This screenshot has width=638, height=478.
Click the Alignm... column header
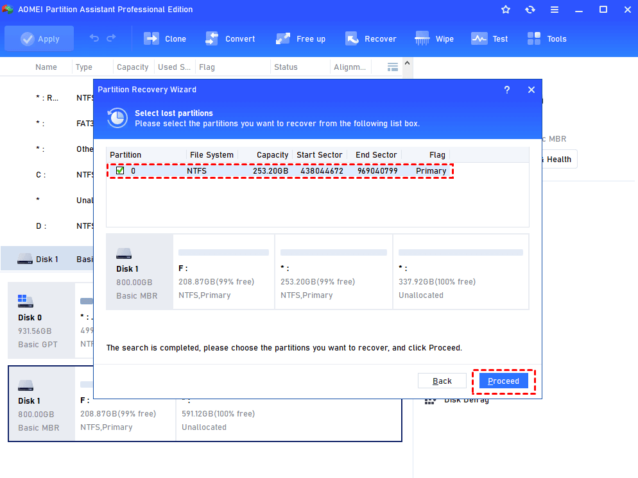click(x=350, y=67)
